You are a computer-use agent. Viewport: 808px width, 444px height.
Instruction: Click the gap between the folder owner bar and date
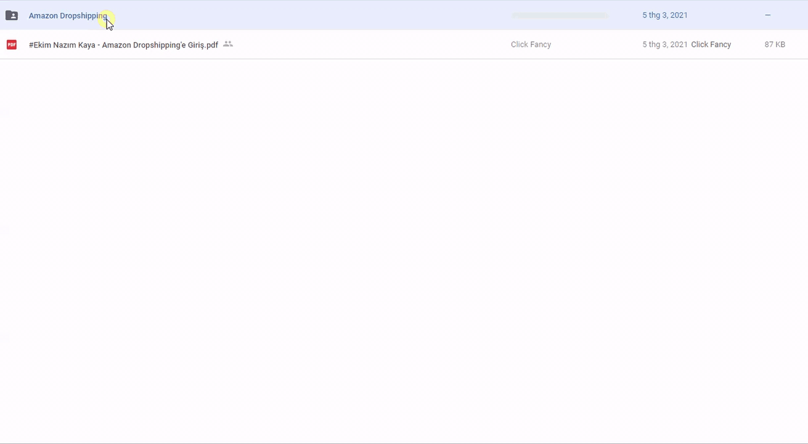point(624,15)
